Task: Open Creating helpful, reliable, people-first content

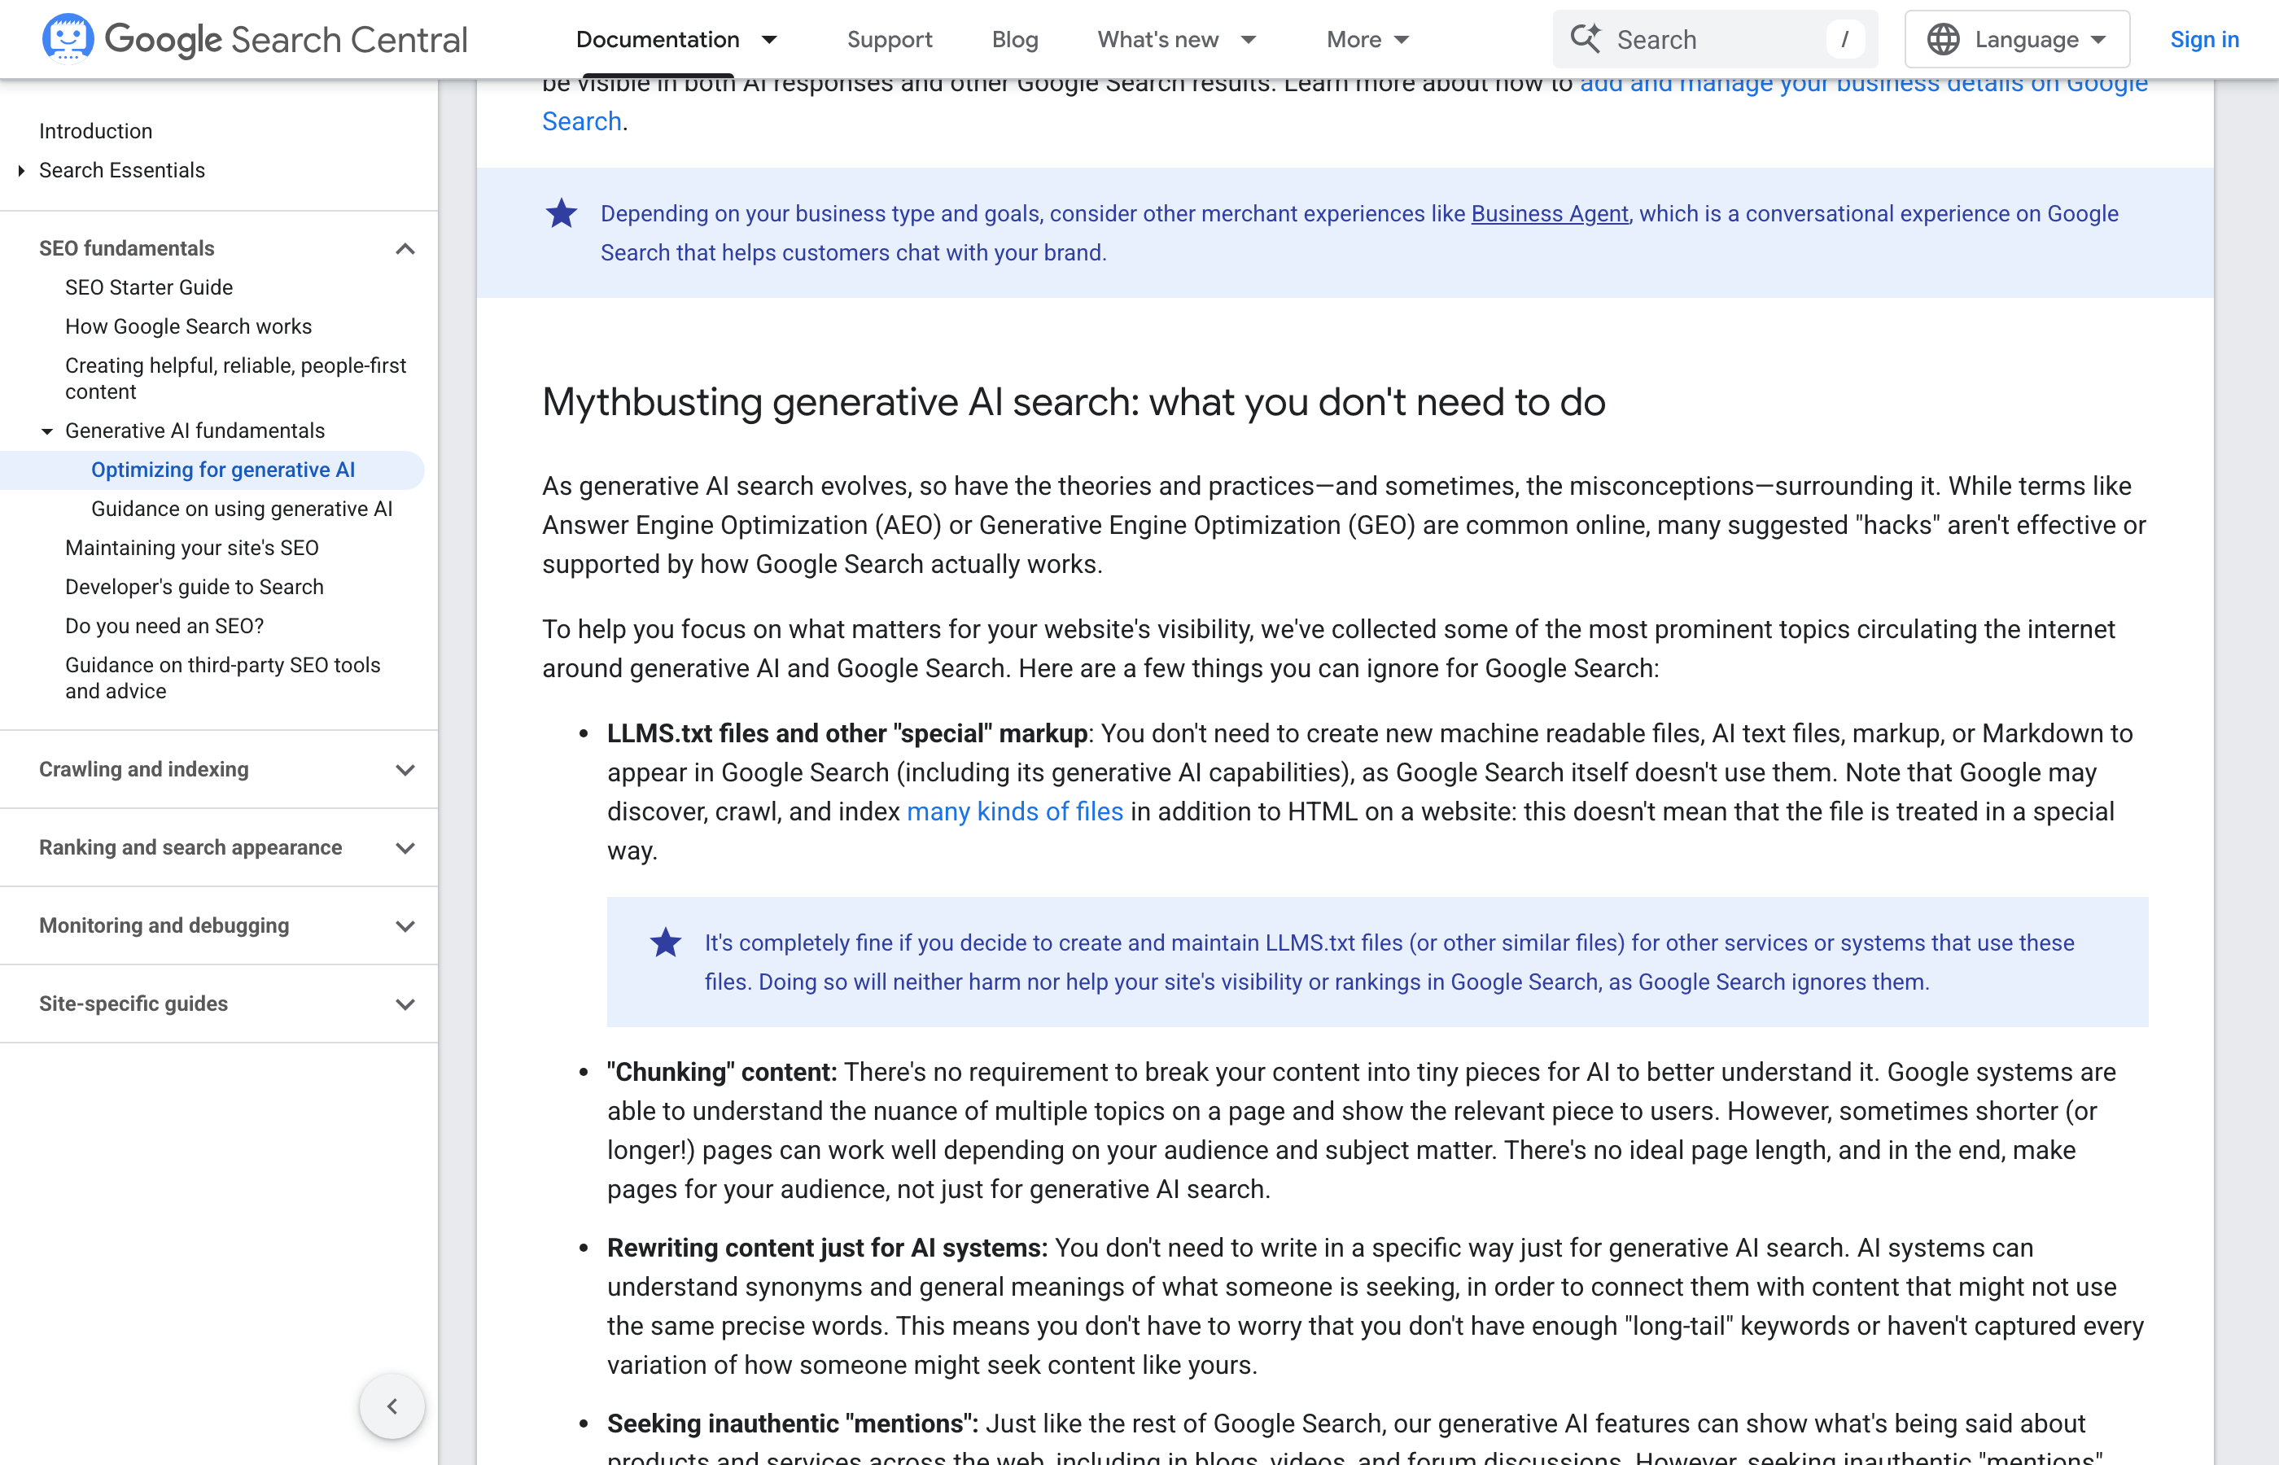Action: tap(235, 378)
